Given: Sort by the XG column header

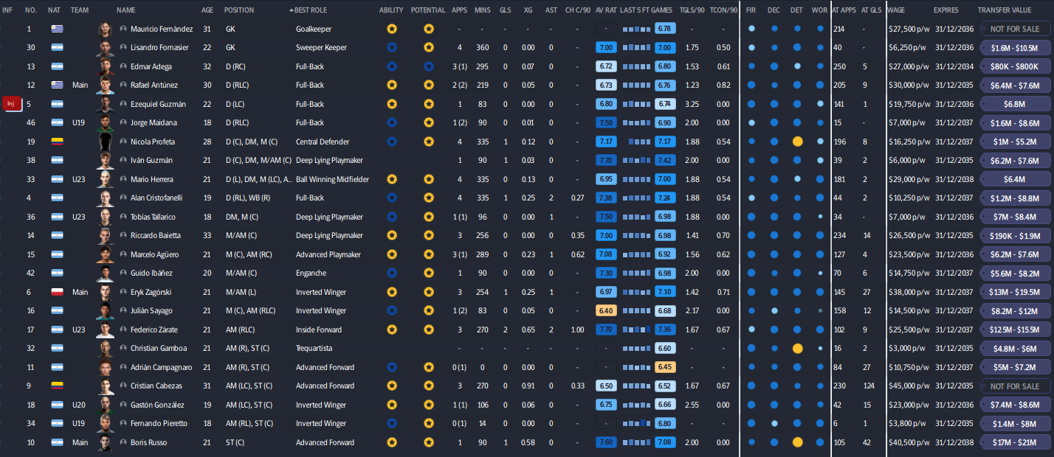Looking at the screenshot, I should [x=528, y=10].
